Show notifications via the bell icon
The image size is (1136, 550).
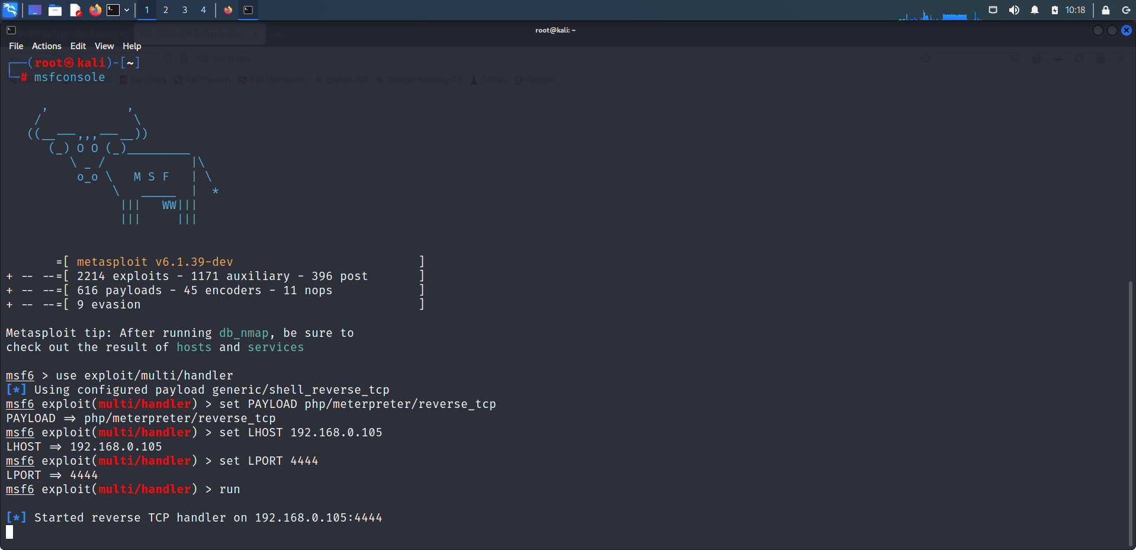pos(1035,10)
